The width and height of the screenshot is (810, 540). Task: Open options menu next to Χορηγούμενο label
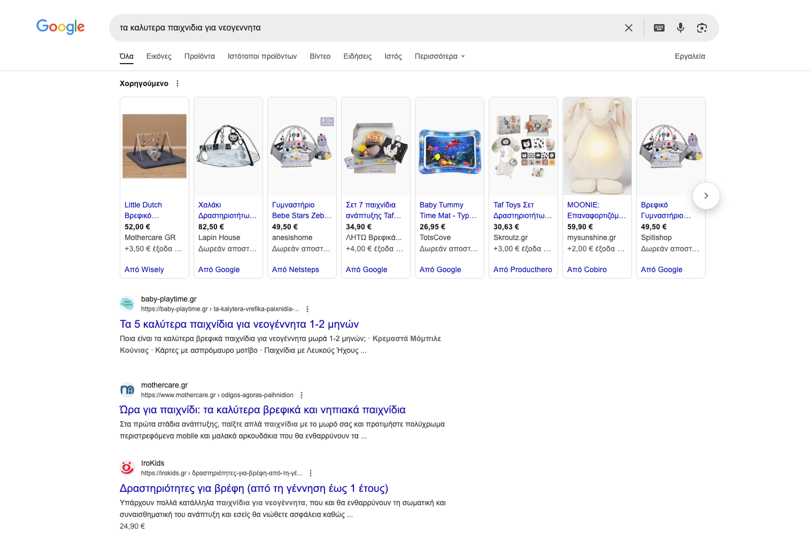[178, 83]
